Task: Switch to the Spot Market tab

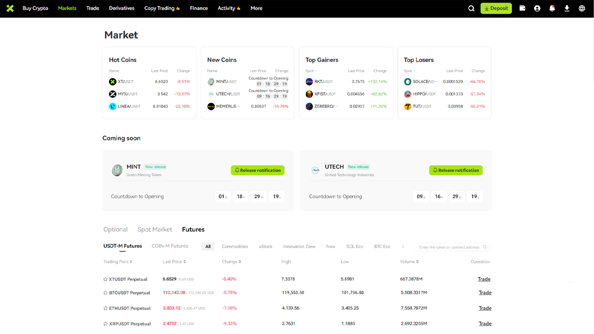Action: pyautogui.click(x=154, y=230)
